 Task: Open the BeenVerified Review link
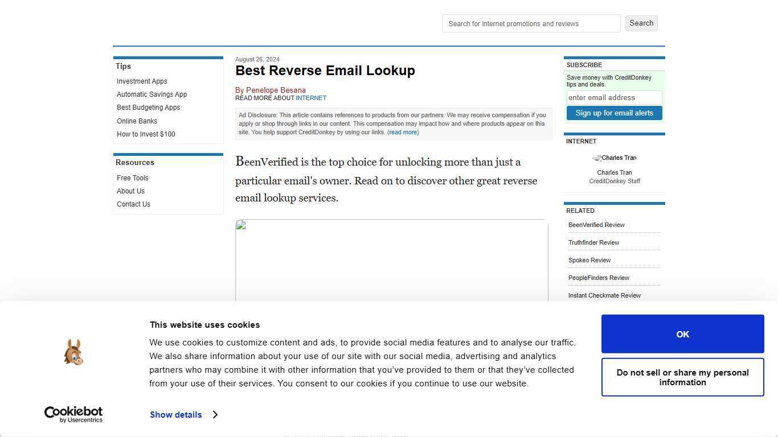(596, 225)
